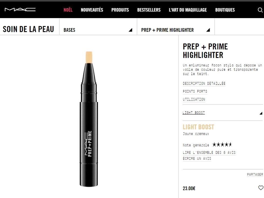Add product to favorites with heart icon
This screenshot has width=264, height=198.
[260, 188]
